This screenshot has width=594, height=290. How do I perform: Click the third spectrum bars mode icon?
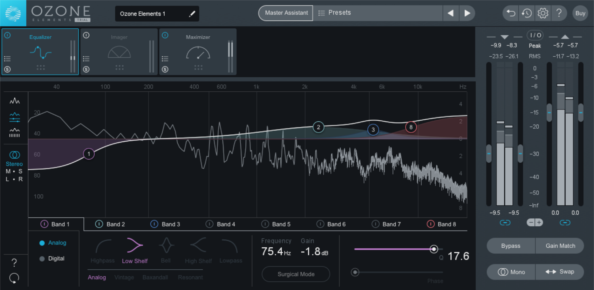(x=14, y=133)
